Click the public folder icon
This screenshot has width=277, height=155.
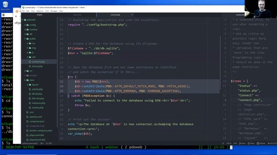click(28, 39)
